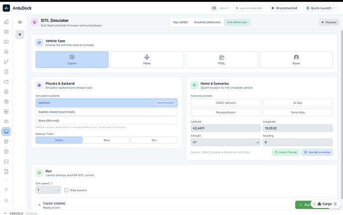This screenshot has width=343, height=215.
Task: Open the route waypoints sidebar icon
Action: pos(6,62)
